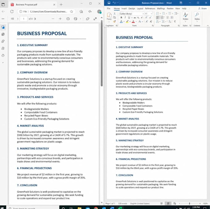Open the Calibri (Body) font name dropdown
Image resolution: width=210 pixels, height=209 pixels.
point(143,14)
